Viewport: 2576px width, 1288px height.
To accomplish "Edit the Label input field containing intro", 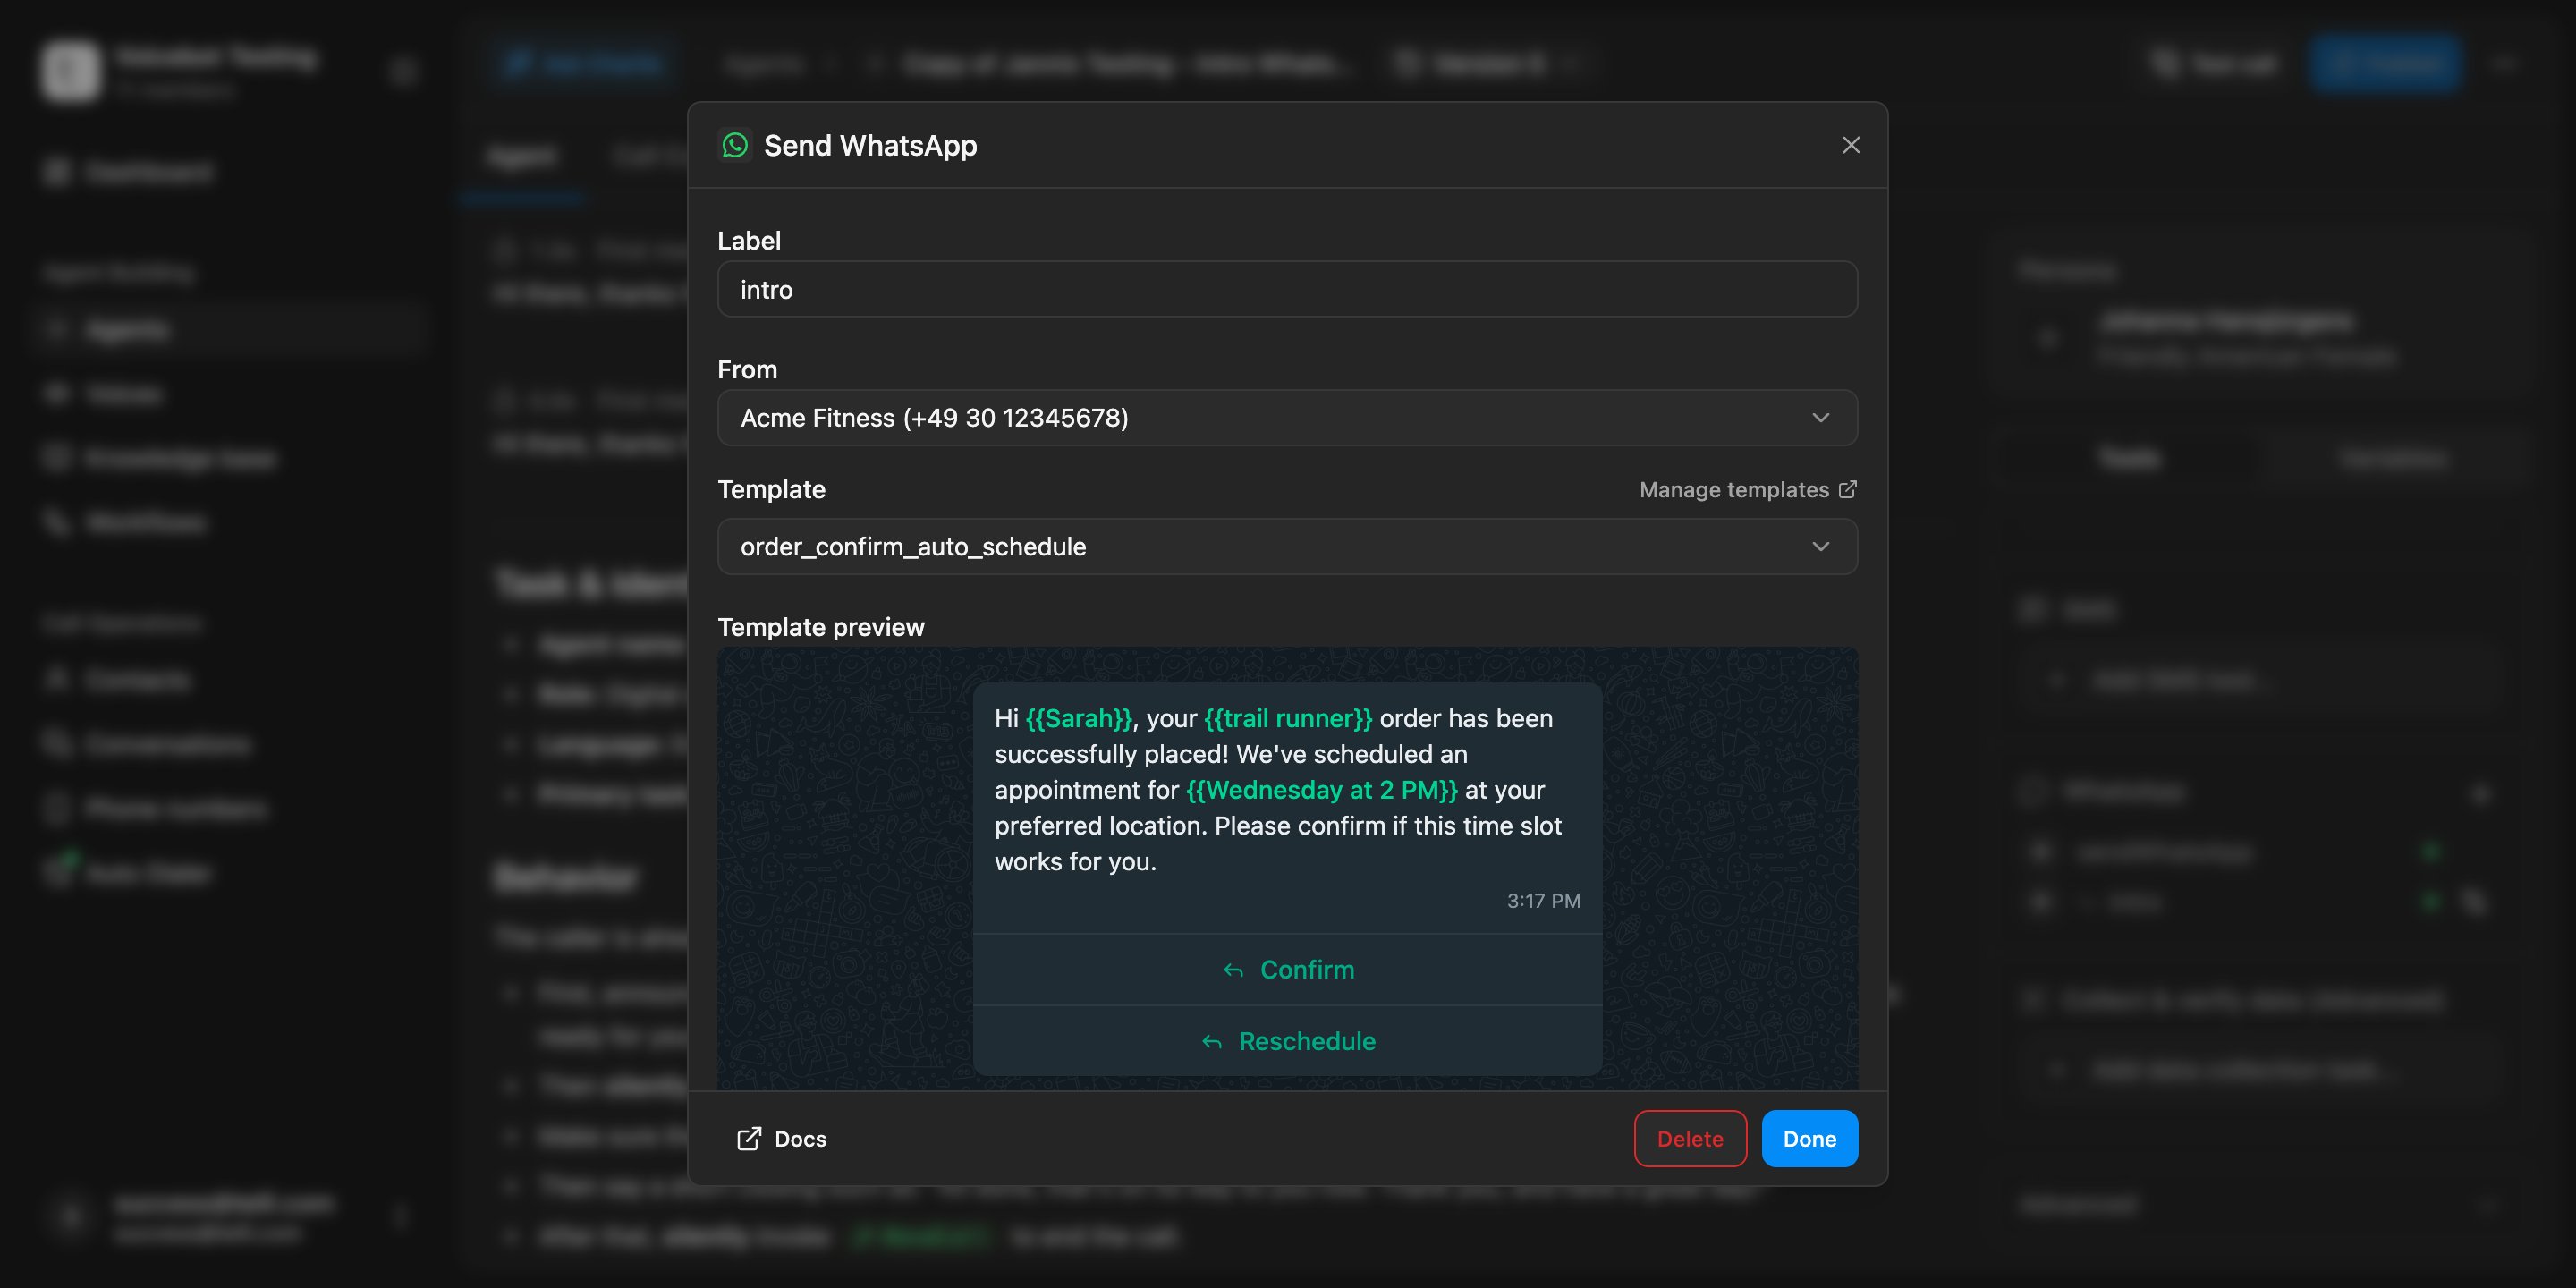I will 1287,290.
